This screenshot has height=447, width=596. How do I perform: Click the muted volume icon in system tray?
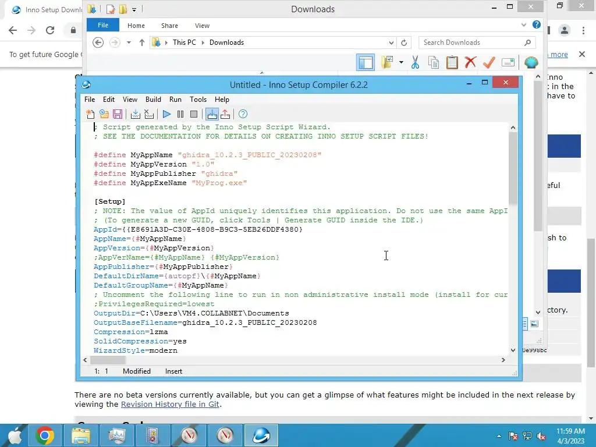(x=541, y=436)
